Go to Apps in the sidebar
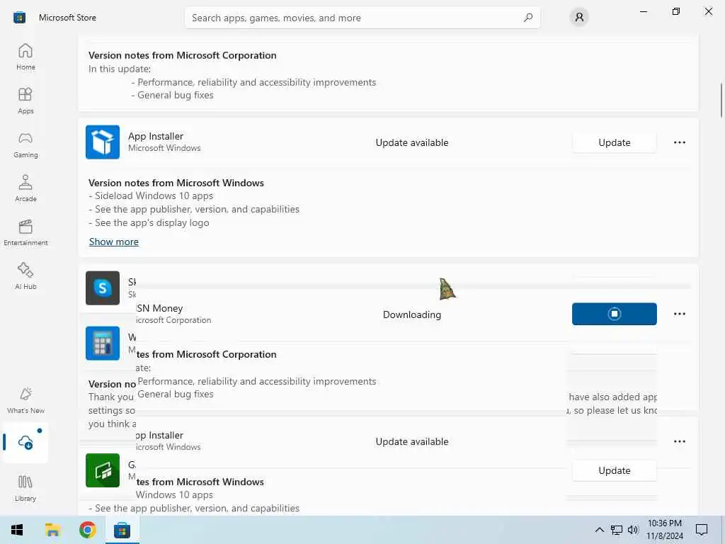 click(25, 101)
